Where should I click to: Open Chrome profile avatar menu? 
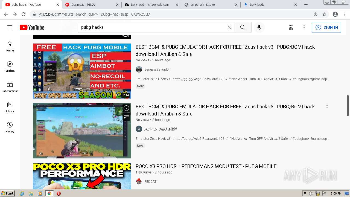pos(335,14)
